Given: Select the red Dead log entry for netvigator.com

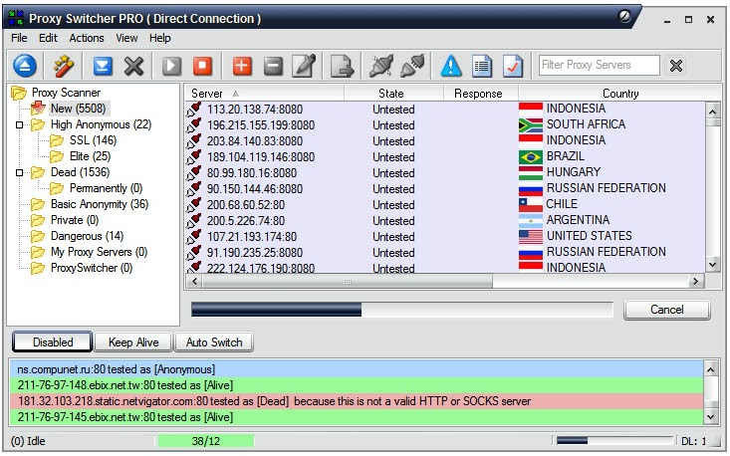Looking at the screenshot, I should (357, 401).
